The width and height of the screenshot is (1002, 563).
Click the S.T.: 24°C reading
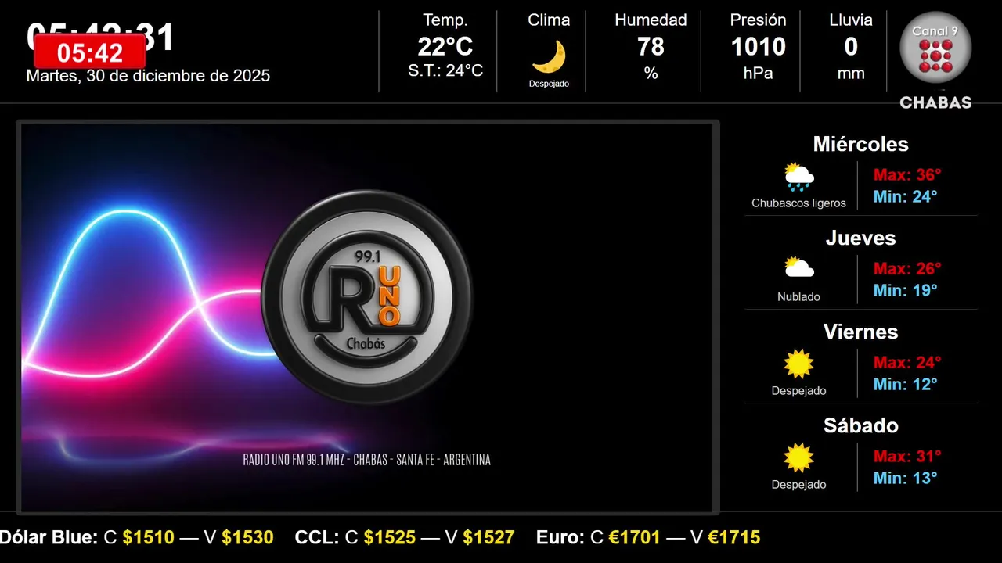445,71
